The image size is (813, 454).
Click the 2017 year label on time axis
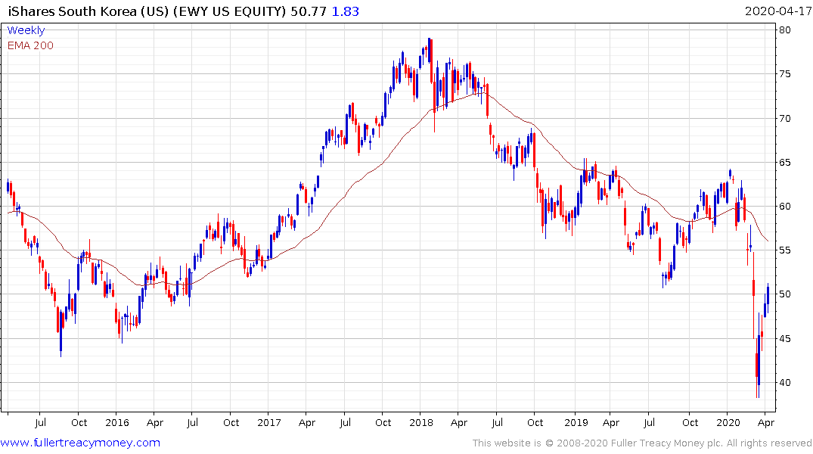tap(269, 422)
